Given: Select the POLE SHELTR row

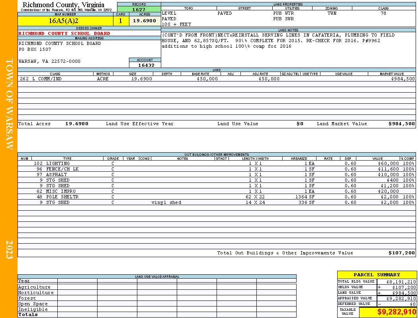Looking at the screenshot, I should pyautogui.click(x=217, y=197).
